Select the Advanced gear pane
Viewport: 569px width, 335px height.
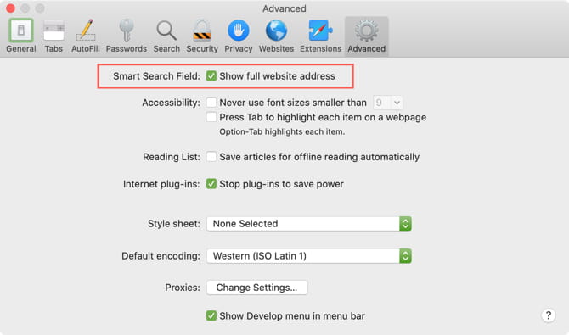tap(367, 36)
